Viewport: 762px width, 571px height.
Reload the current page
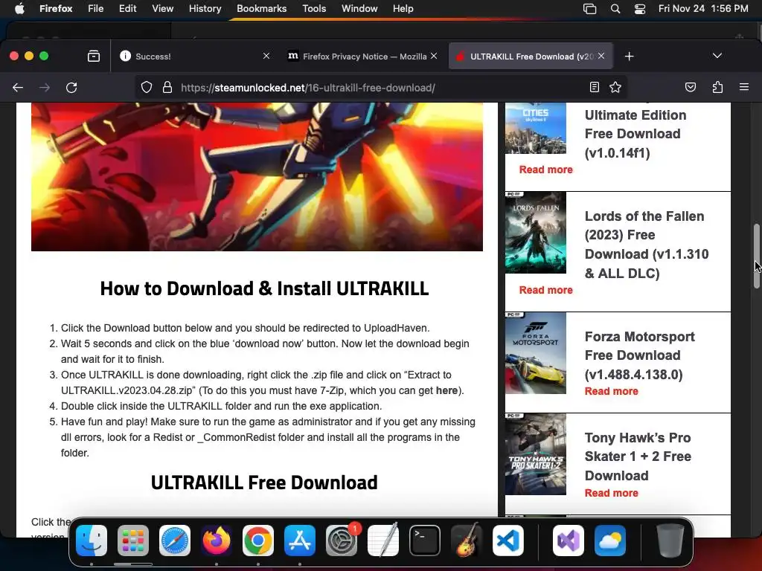pos(71,88)
